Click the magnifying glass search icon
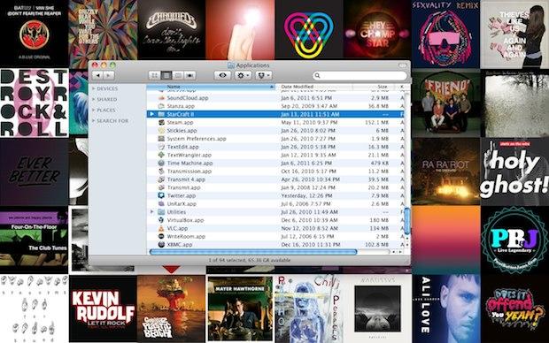549x343 pixels. (x=318, y=75)
